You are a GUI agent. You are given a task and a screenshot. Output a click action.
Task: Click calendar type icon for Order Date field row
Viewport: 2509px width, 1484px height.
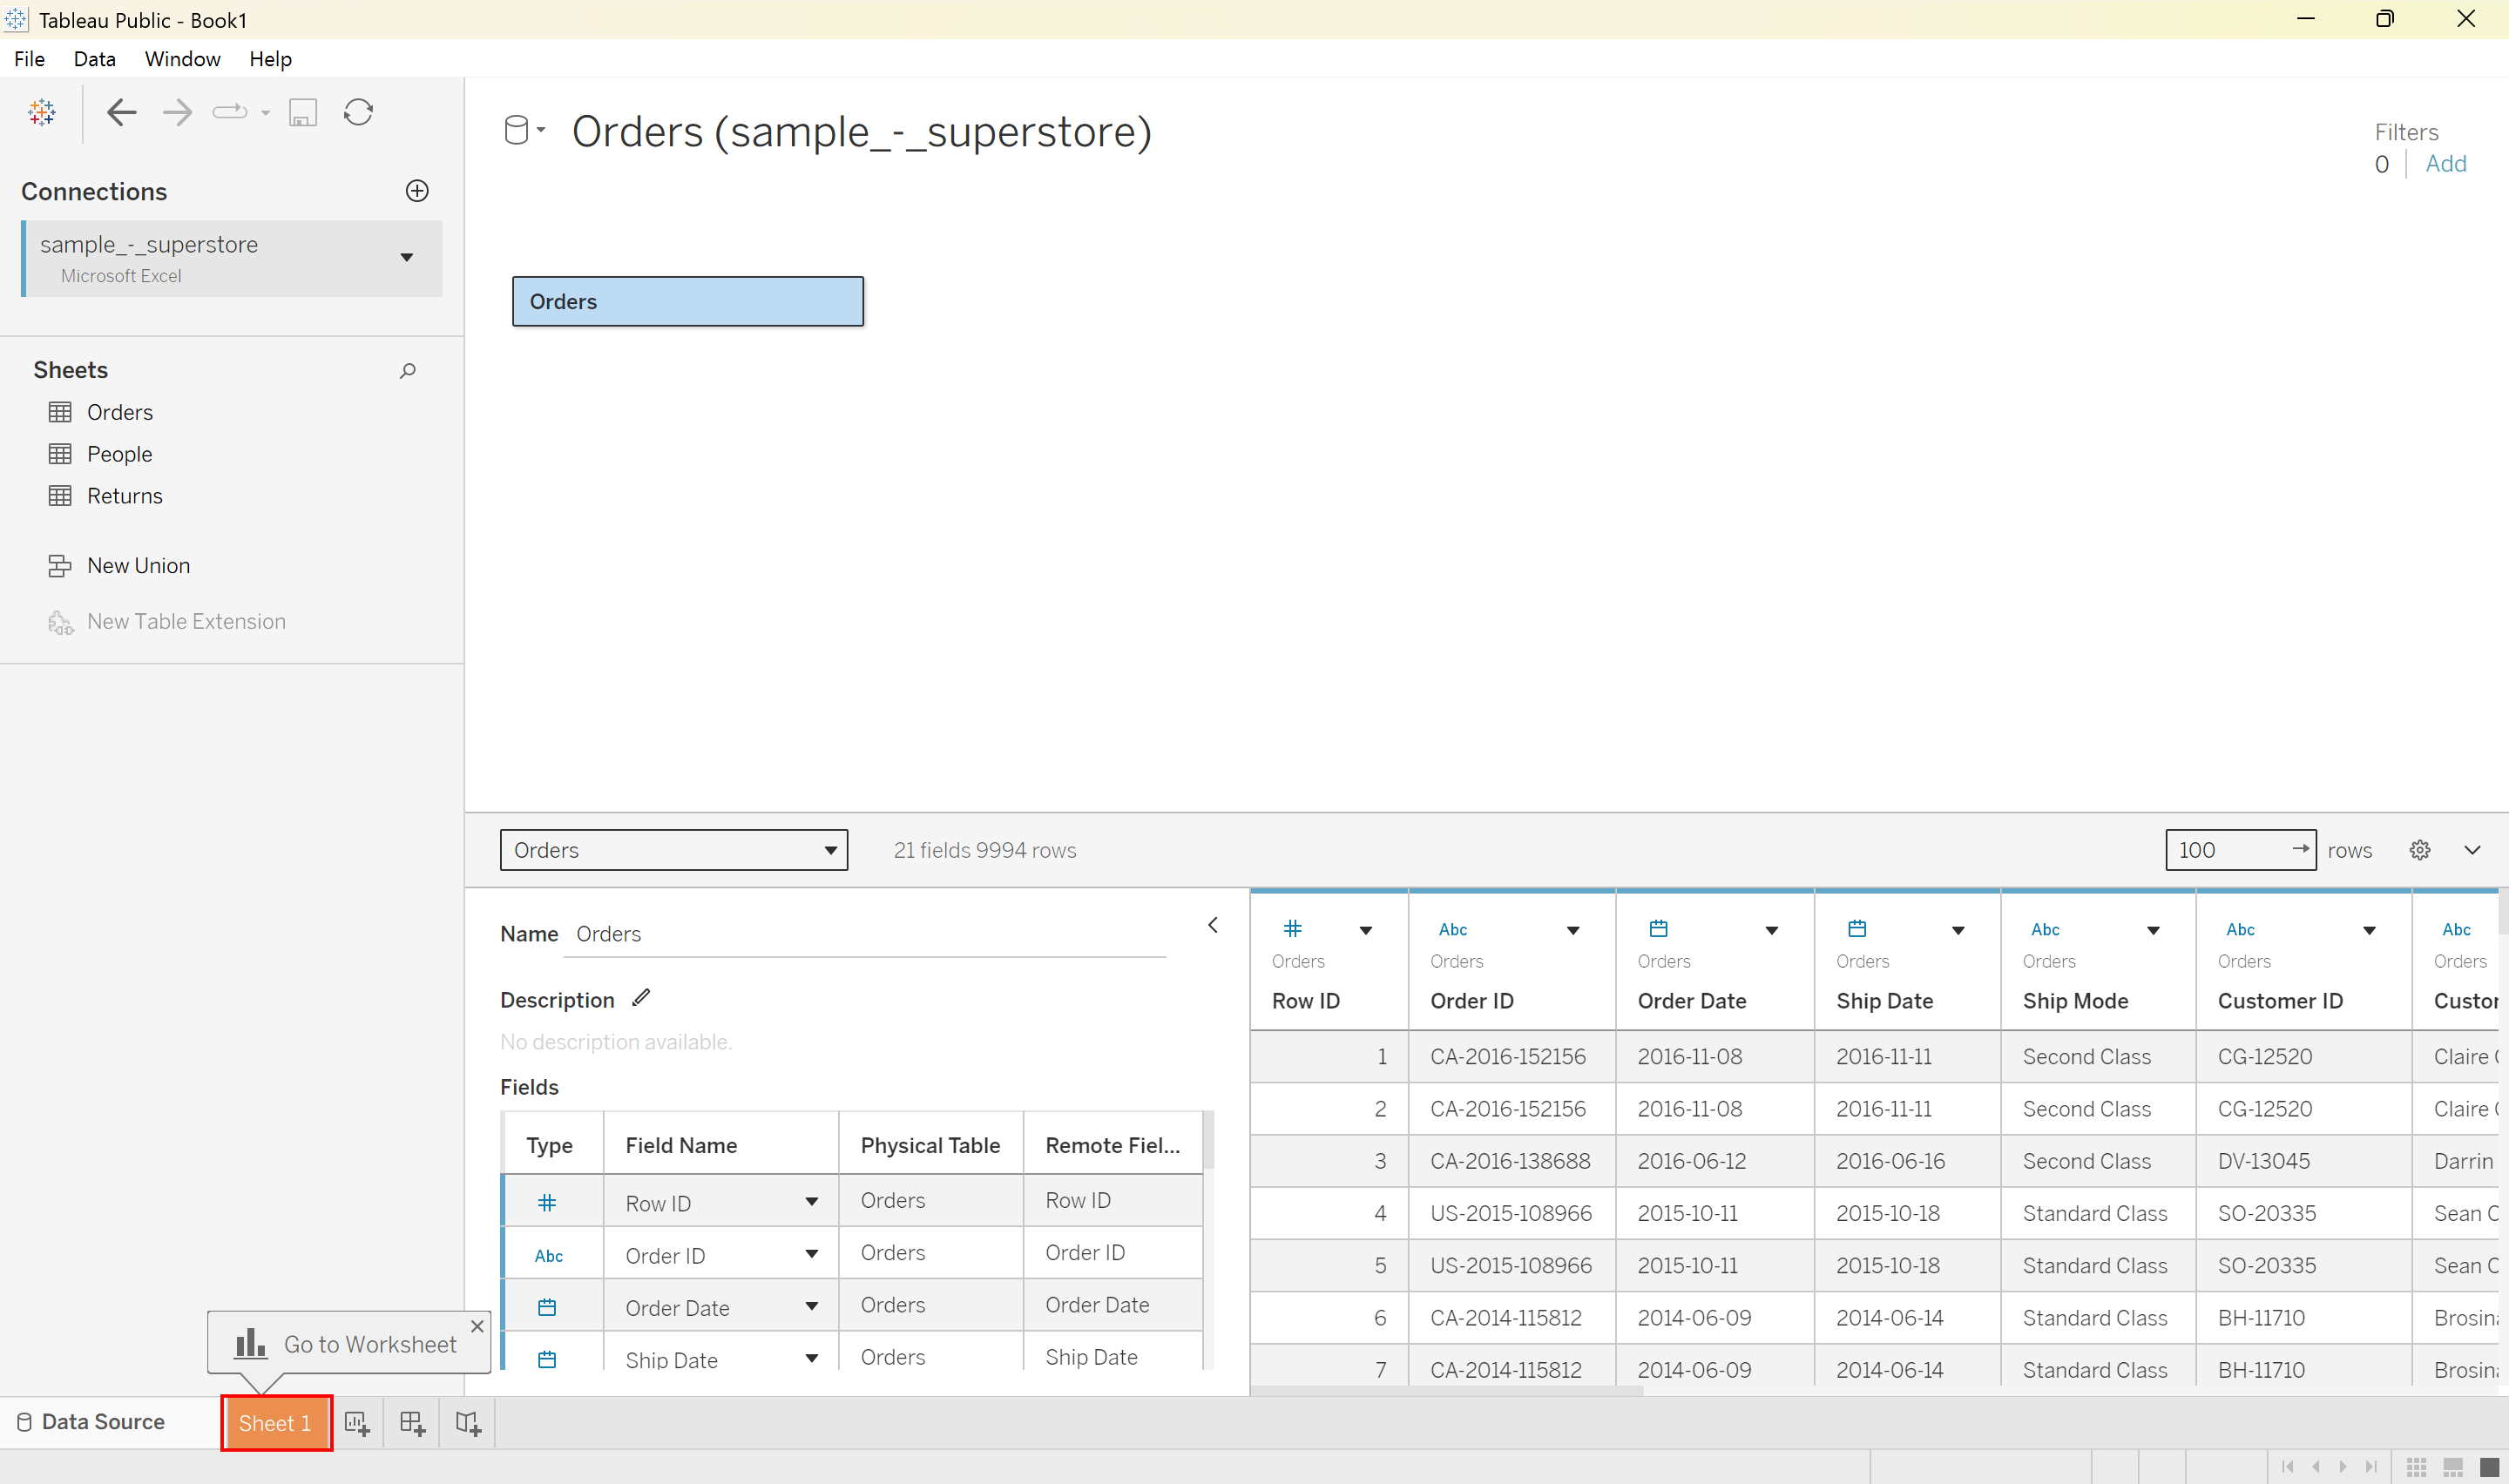point(547,1307)
